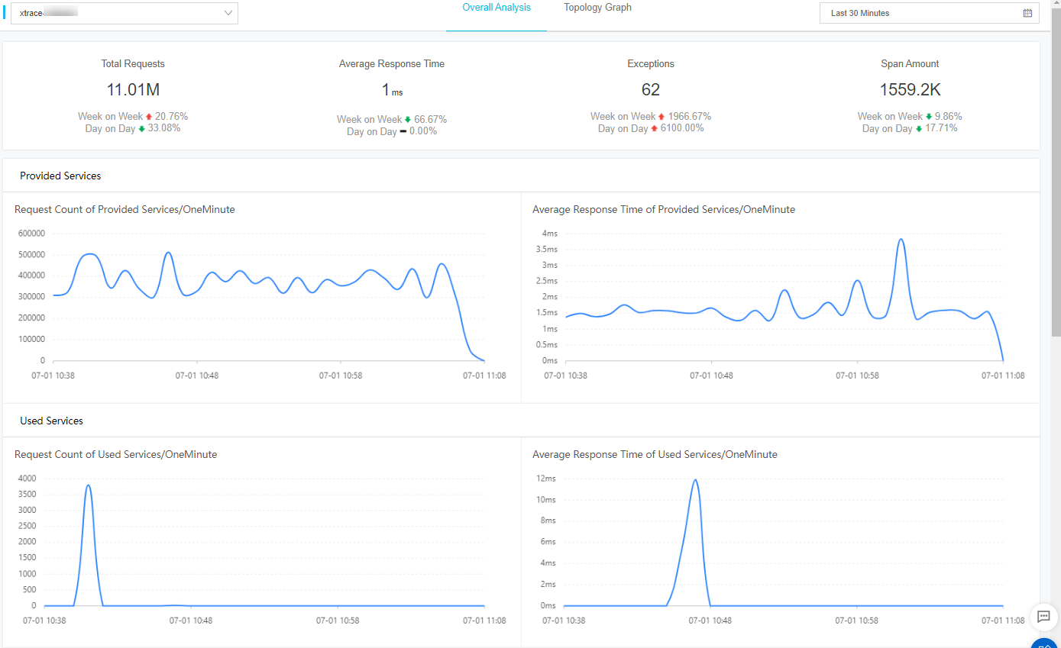Image resolution: width=1061 pixels, height=648 pixels.
Task: Click the Request Count of Used Services chart title
Action: click(x=115, y=454)
